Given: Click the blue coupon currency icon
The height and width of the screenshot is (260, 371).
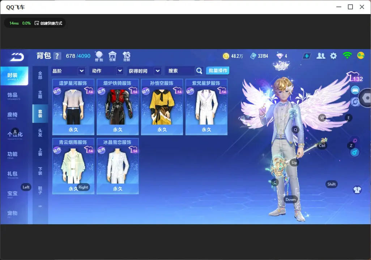Looking at the screenshot, I should pyautogui.click(x=253, y=56).
